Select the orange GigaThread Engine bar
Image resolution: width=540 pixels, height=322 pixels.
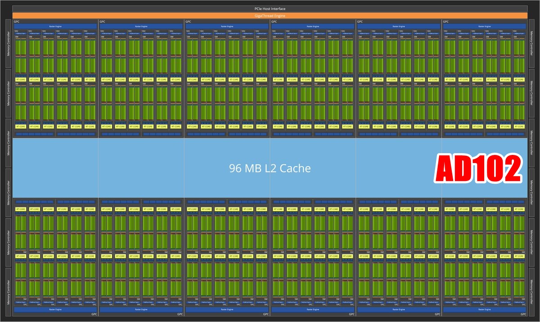click(270, 16)
